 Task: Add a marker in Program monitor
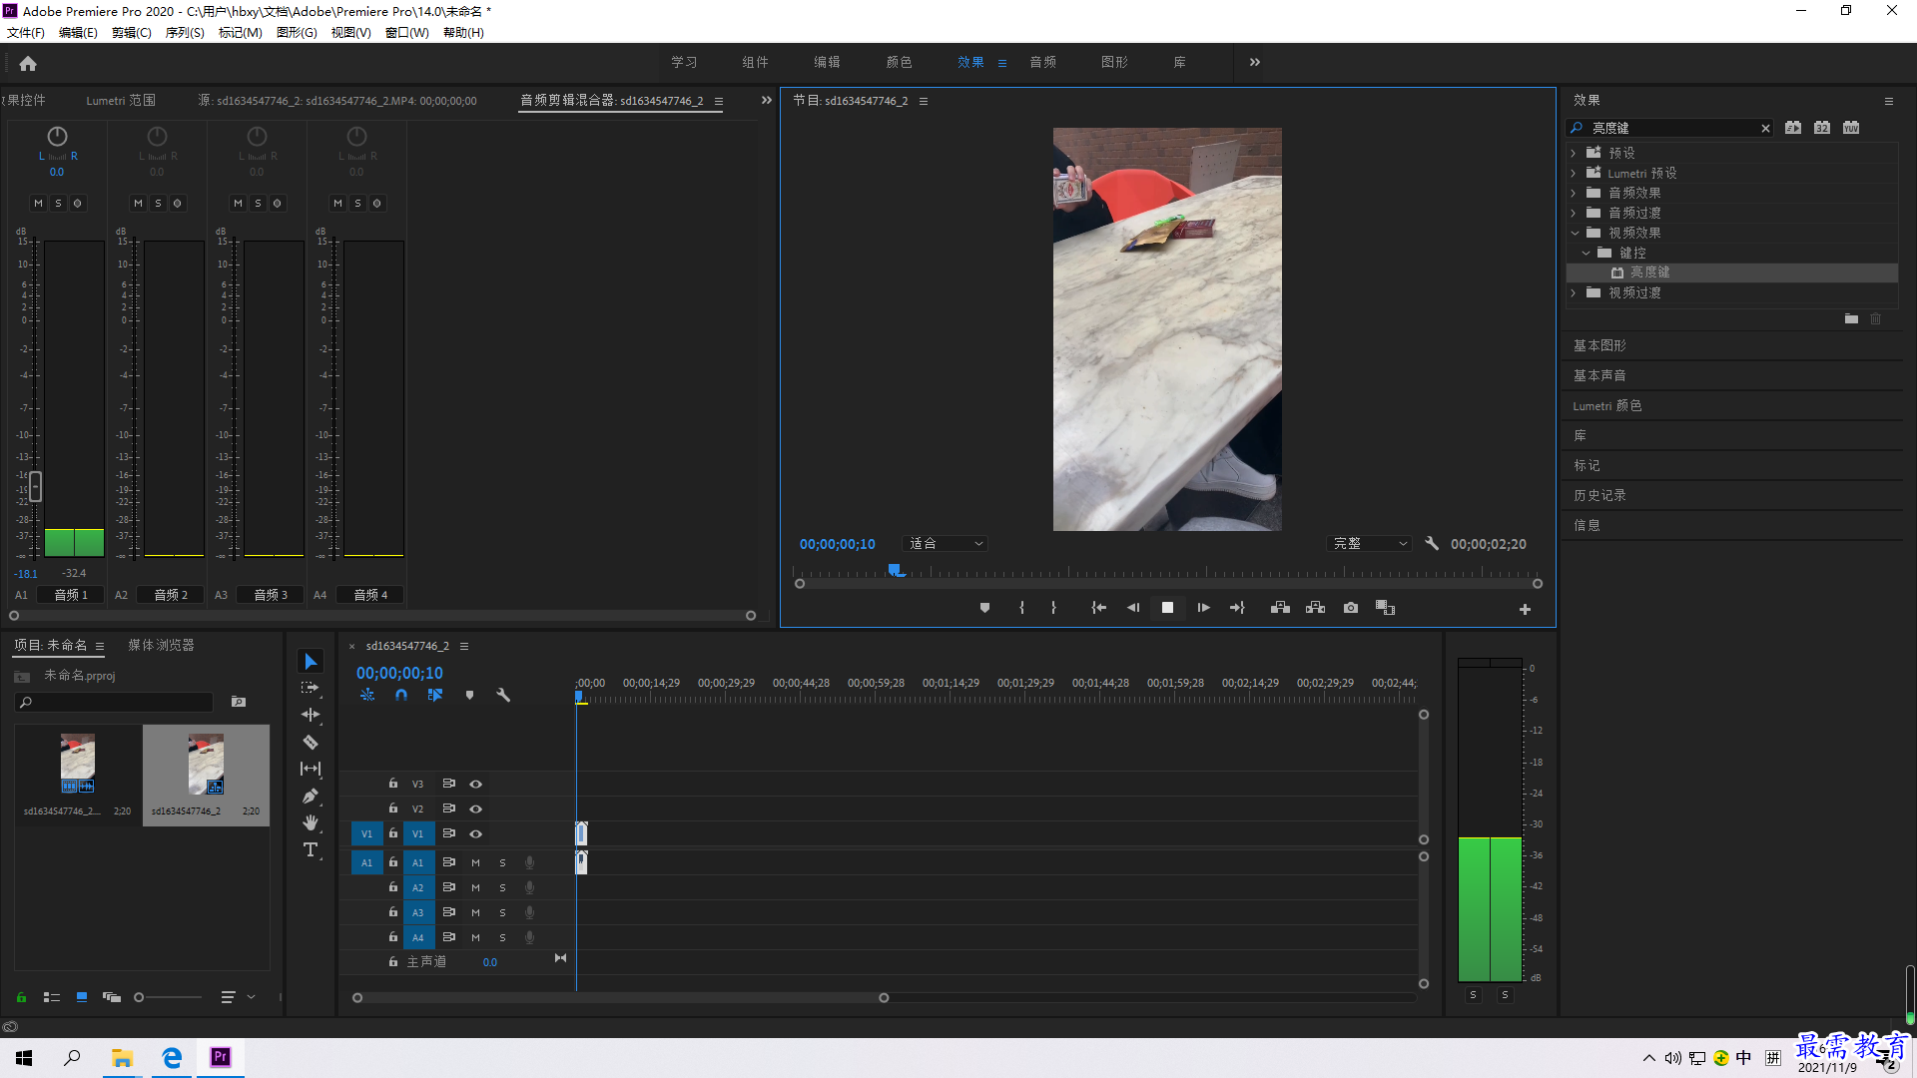pos(984,608)
